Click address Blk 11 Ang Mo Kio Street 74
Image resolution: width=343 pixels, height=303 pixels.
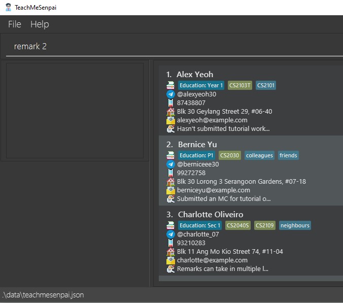click(230, 252)
